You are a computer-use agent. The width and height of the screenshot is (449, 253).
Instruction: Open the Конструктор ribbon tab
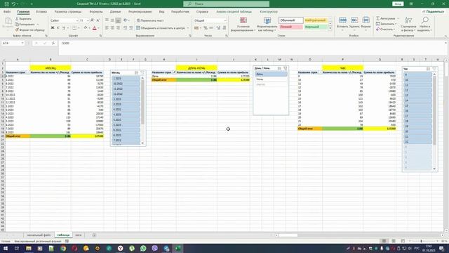(269, 12)
